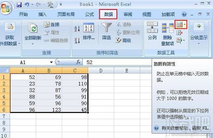Select cell containing 91
Viewport: 213px width, 138px height.
point(75,96)
